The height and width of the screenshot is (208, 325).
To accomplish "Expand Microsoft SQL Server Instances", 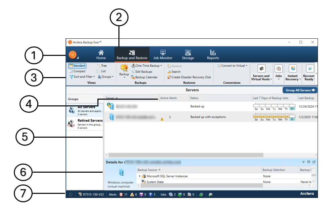I will [x=140, y=176].
